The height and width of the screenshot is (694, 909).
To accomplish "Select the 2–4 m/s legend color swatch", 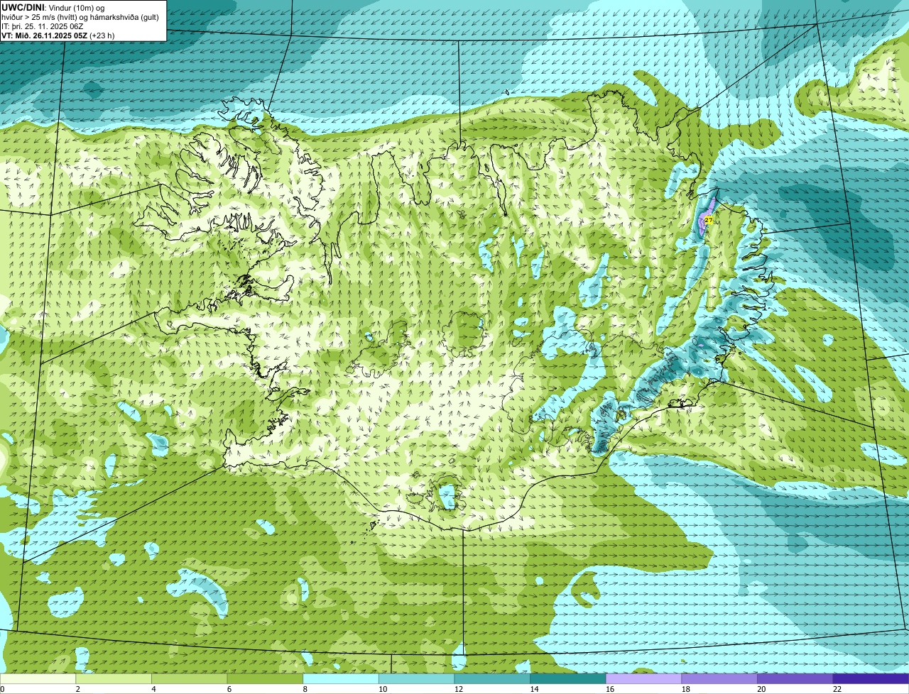I will (x=114, y=678).
